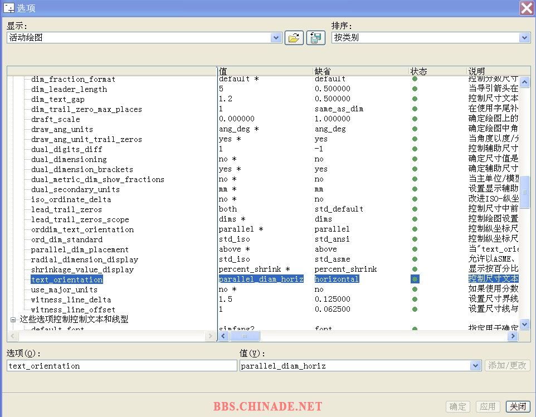The height and width of the screenshot is (417, 536).
Task: Click value cell both for lead_trail_zeros
Action: 228,209
